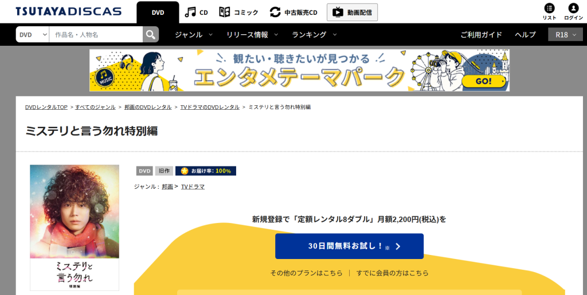Open TVドラマのDVDレンタル breadcrumb

[x=210, y=107]
